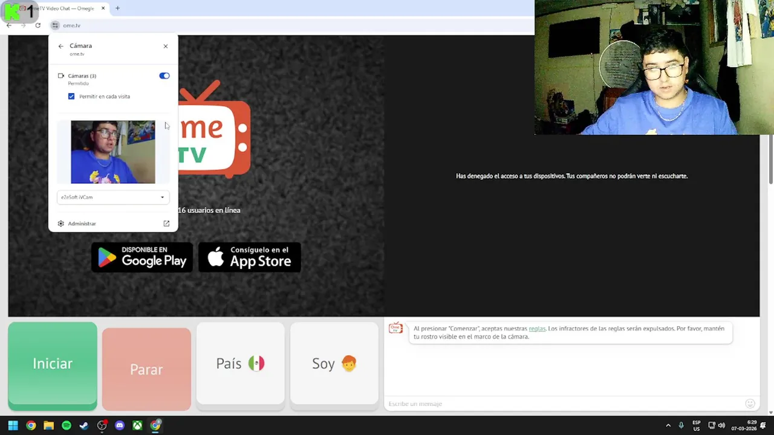774x435 pixels.
Task: Close the OmeTV Video Chat tab
Action: coord(103,8)
